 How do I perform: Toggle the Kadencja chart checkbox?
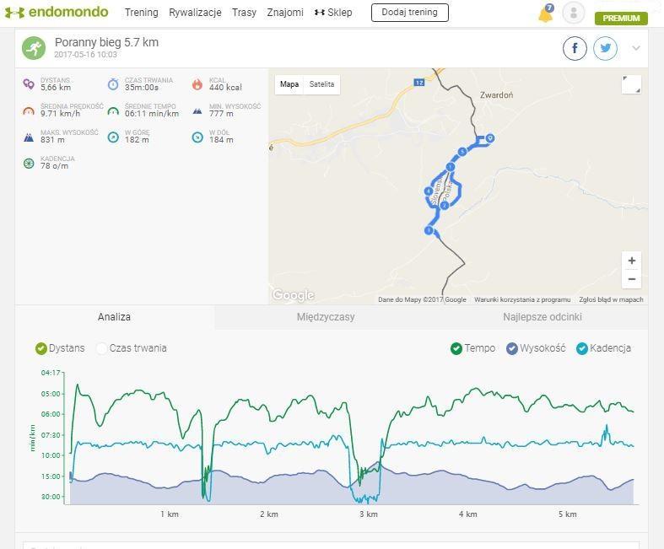pyautogui.click(x=581, y=348)
